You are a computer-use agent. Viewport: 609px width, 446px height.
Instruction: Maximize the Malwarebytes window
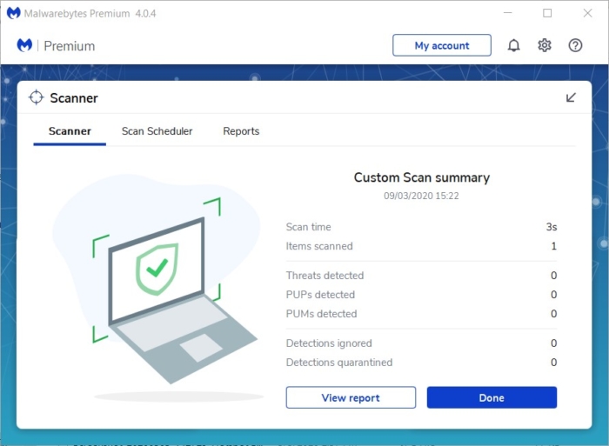click(547, 13)
